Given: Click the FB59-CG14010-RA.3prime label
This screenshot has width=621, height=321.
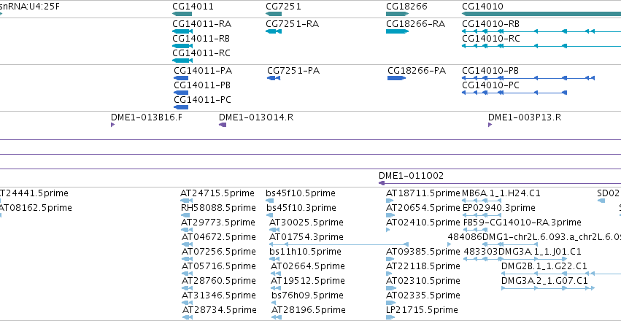Looking at the screenshot, I should 522,222.
